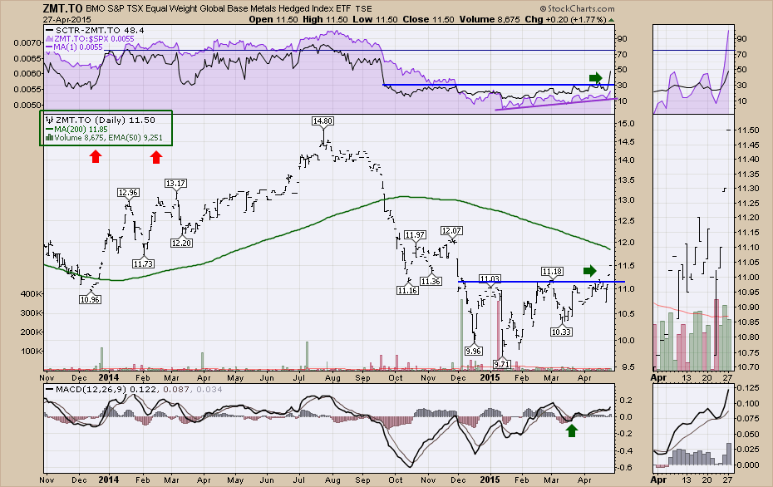Image resolution: width=773 pixels, height=487 pixels.
Task: Click the black line marker before SCTR-ZMT.TO
Action: coord(49,30)
